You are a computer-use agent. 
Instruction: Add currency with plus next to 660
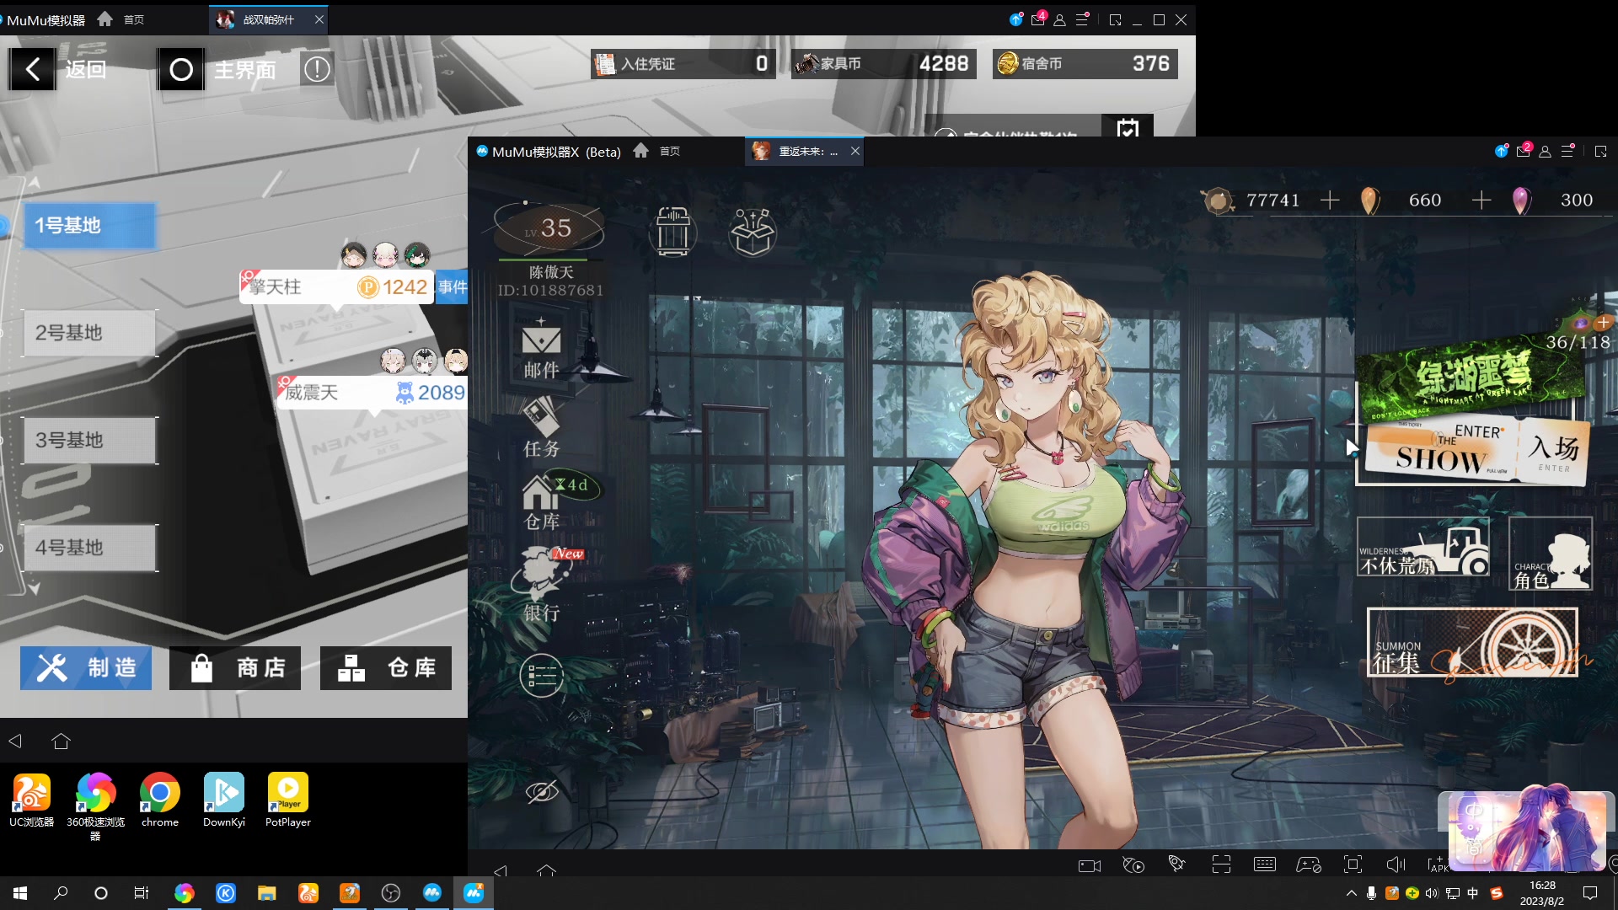coord(1481,200)
